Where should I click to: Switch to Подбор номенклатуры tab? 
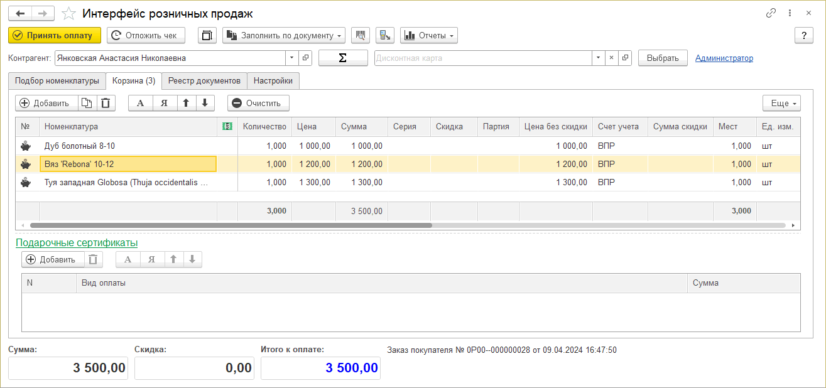57,81
